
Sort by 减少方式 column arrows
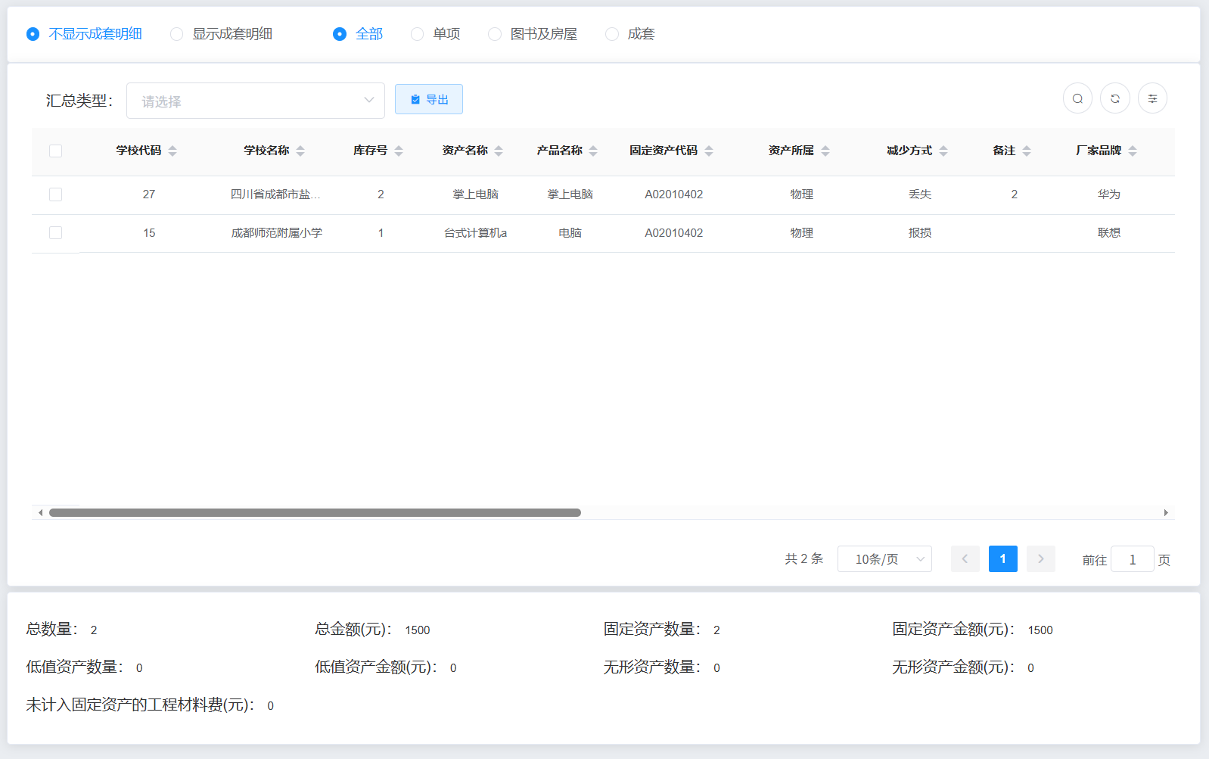click(943, 151)
